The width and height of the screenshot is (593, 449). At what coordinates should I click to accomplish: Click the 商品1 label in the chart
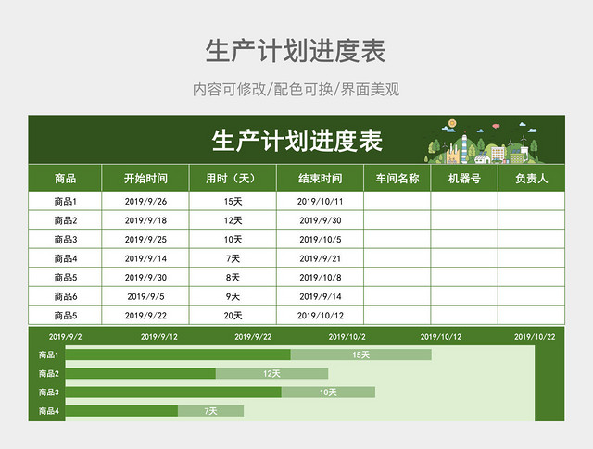tap(49, 355)
